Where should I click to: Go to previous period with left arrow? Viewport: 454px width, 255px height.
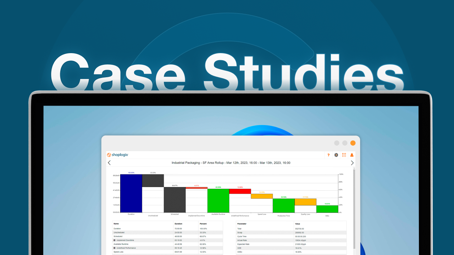click(109, 163)
